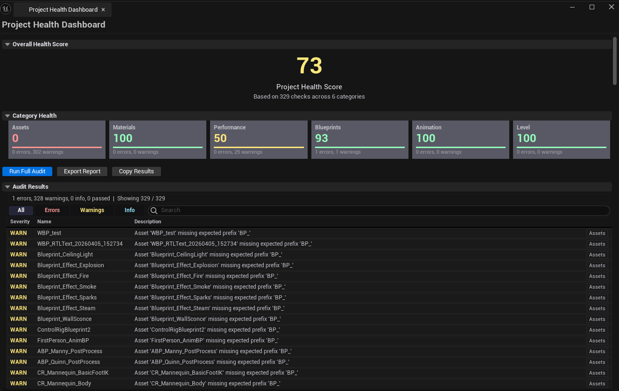Run the full audit

pos(27,171)
